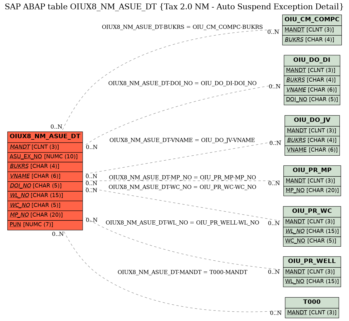The height and width of the screenshot is (321, 349).
Task: Open the OIU_PR_WC table header
Action: [312, 212]
